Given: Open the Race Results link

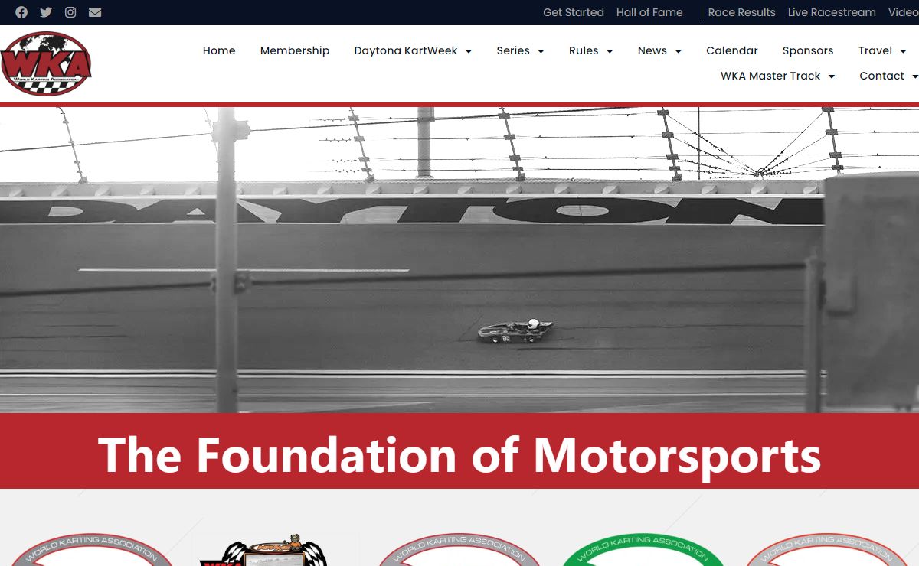Looking at the screenshot, I should tap(741, 12).
